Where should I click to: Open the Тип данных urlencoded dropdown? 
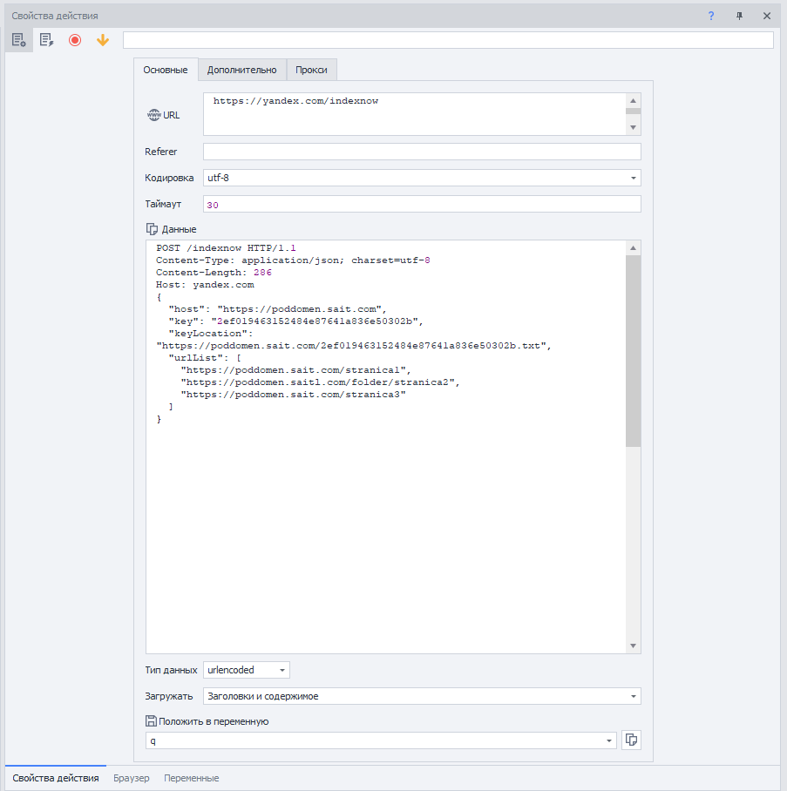(x=282, y=670)
